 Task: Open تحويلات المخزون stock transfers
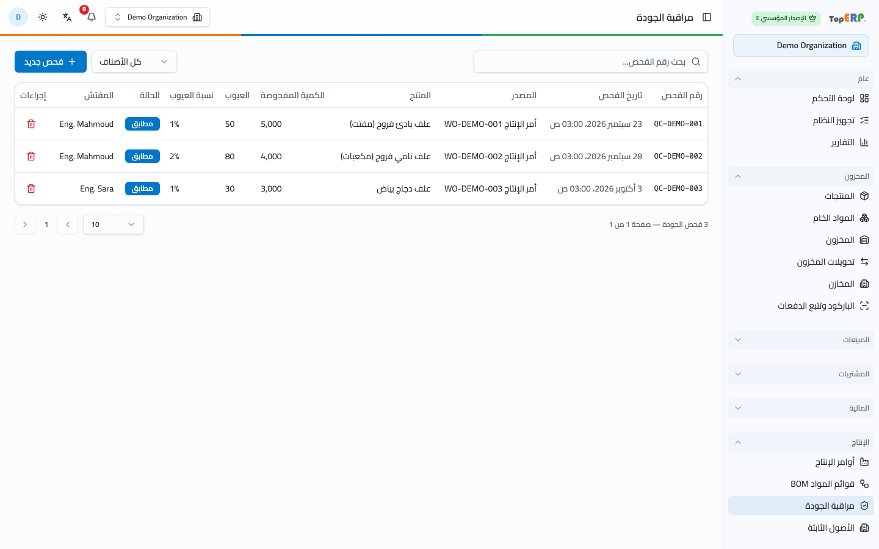(x=801, y=262)
